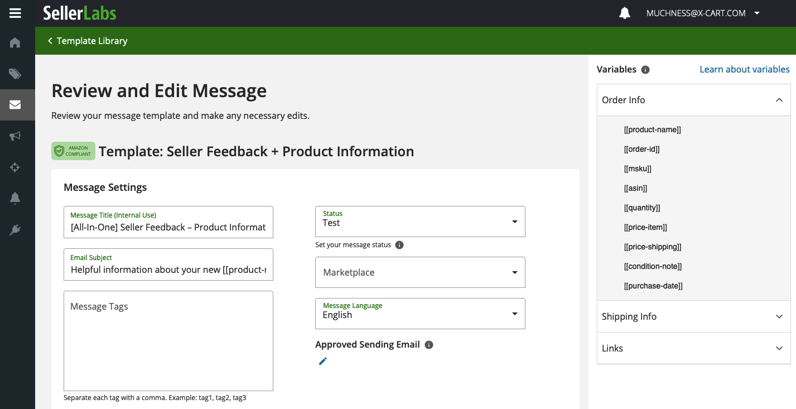Edit the Email Subject field
The height and width of the screenshot is (409, 796).
(168, 264)
